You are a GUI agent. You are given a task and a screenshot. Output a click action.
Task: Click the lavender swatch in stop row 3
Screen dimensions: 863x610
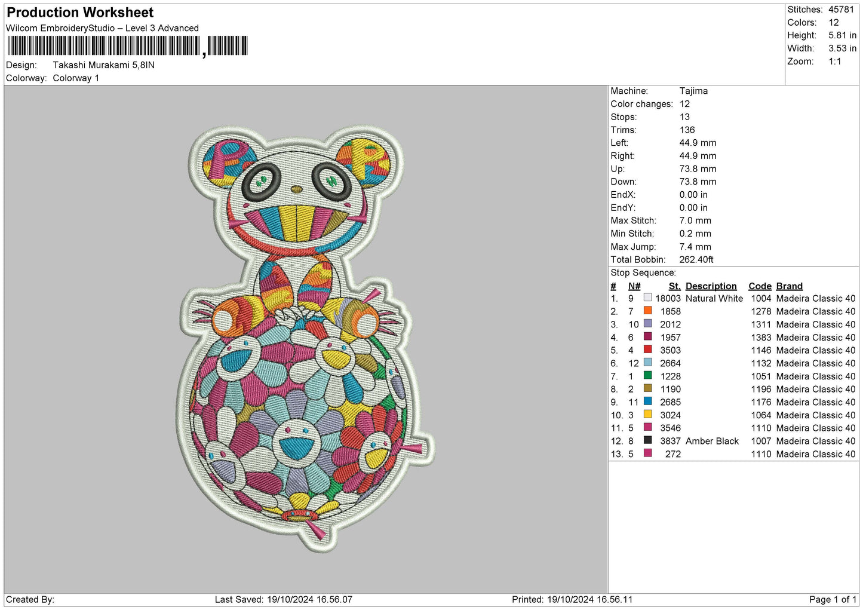coord(647,324)
